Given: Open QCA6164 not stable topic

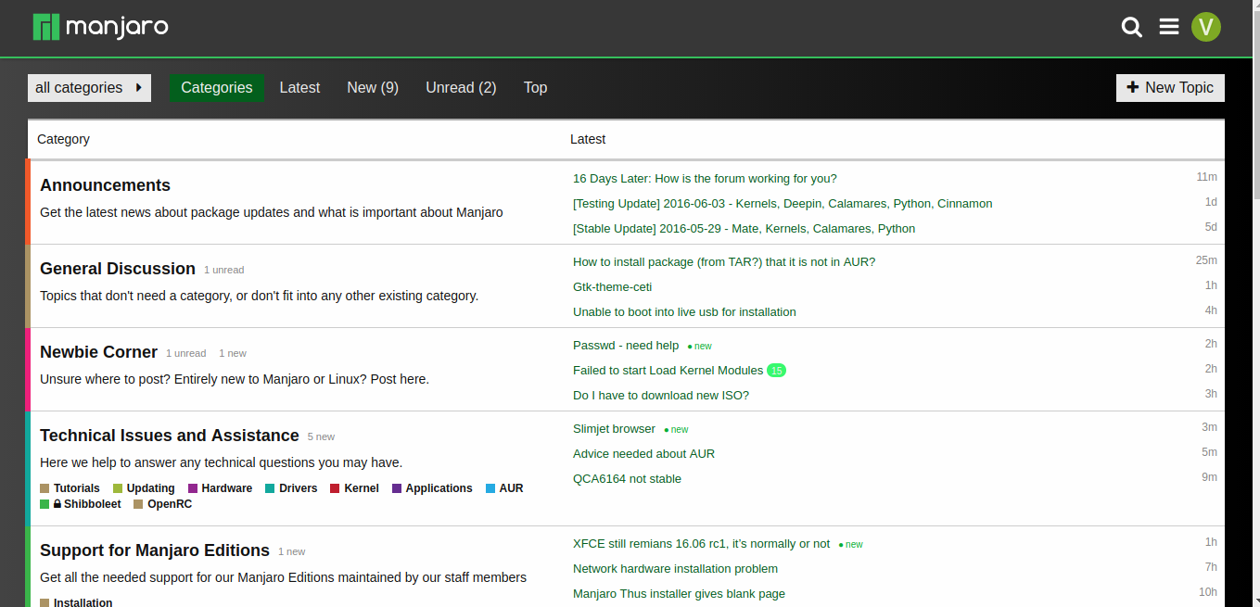Looking at the screenshot, I should point(627,479).
